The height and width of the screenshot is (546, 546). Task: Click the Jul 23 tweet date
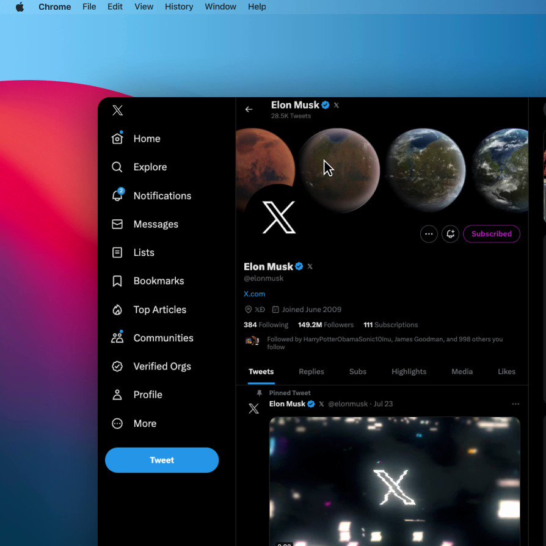click(x=383, y=404)
